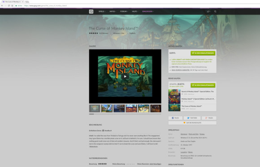Open the Einloggen menu
260x167 pixels.
pyautogui.click(x=148, y=12)
